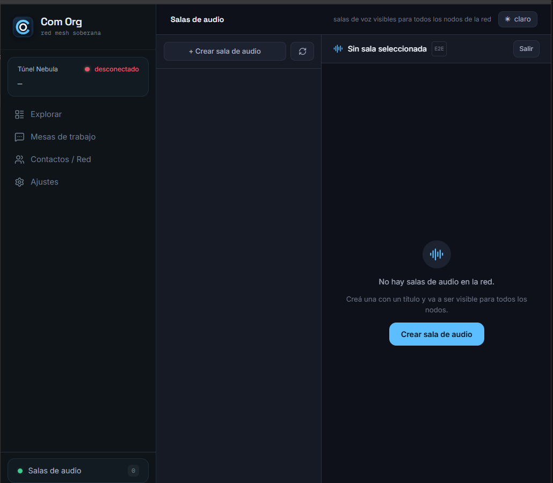The height and width of the screenshot is (483, 553).
Task: Click the Explorar grid icon
Action: click(x=19, y=115)
